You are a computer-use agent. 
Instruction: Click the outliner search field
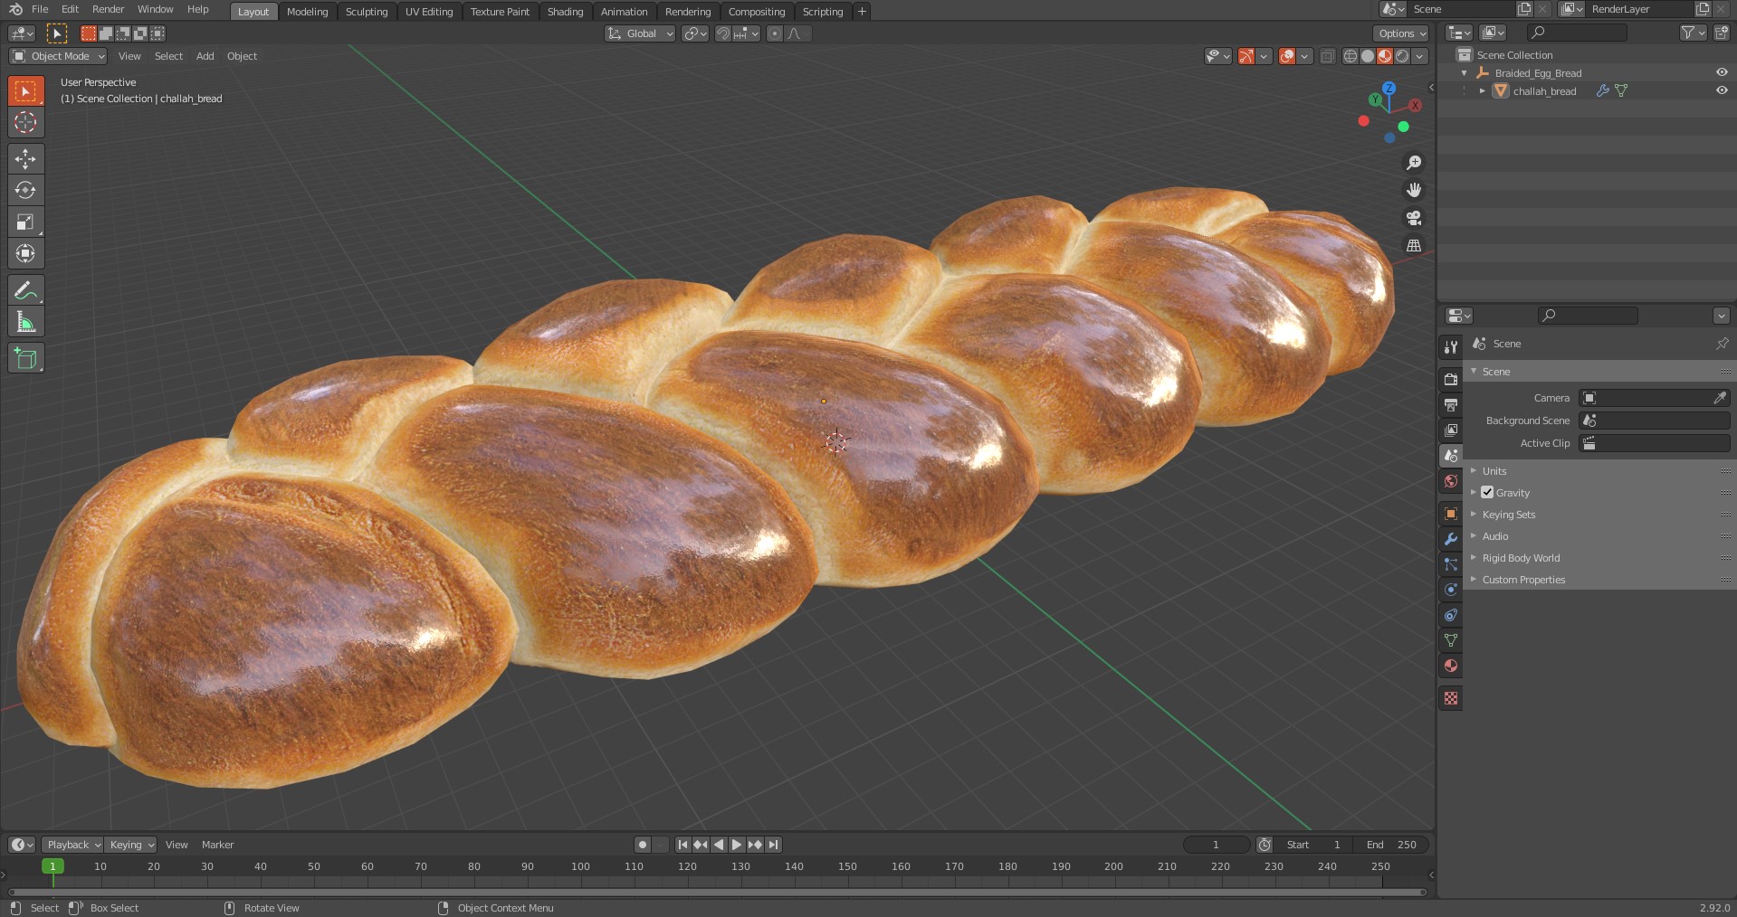(1577, 33)
